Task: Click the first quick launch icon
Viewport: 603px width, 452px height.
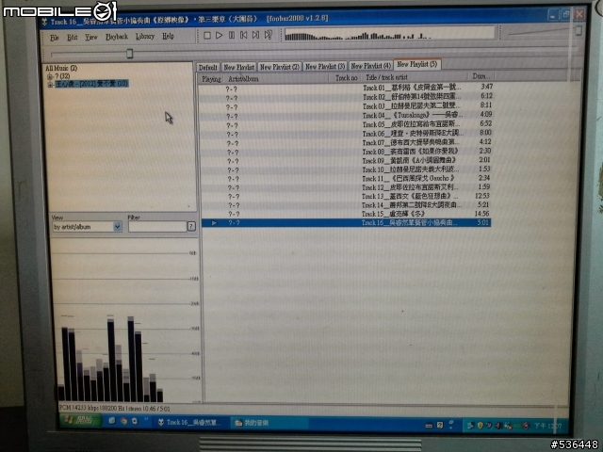Action: point(112,421)
